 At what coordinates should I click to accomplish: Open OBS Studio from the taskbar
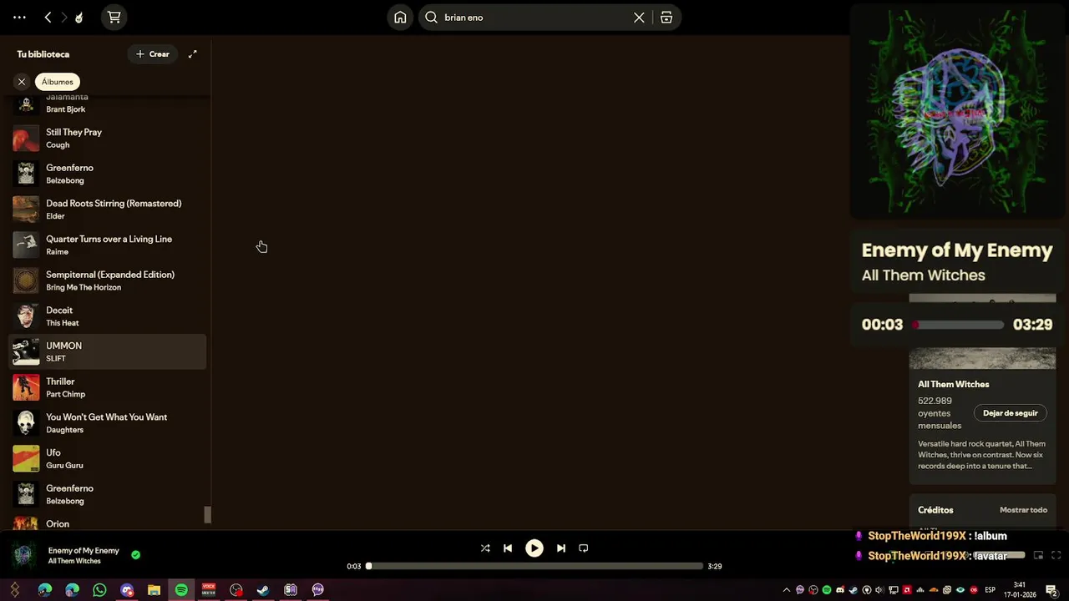[x=236, y=590]
